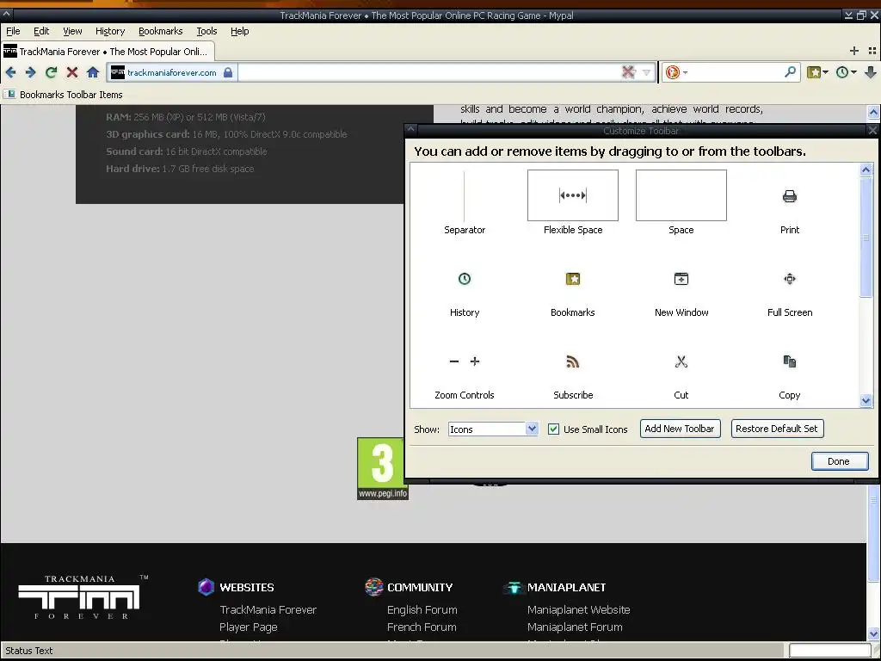Screen dimensions: 881x661
Task: Open TrackMania Forever footer link
Action: (x=268, y=610)
